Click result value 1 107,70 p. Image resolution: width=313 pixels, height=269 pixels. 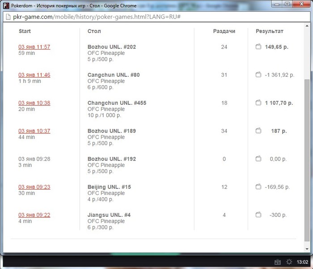click(x=279, y=103)
